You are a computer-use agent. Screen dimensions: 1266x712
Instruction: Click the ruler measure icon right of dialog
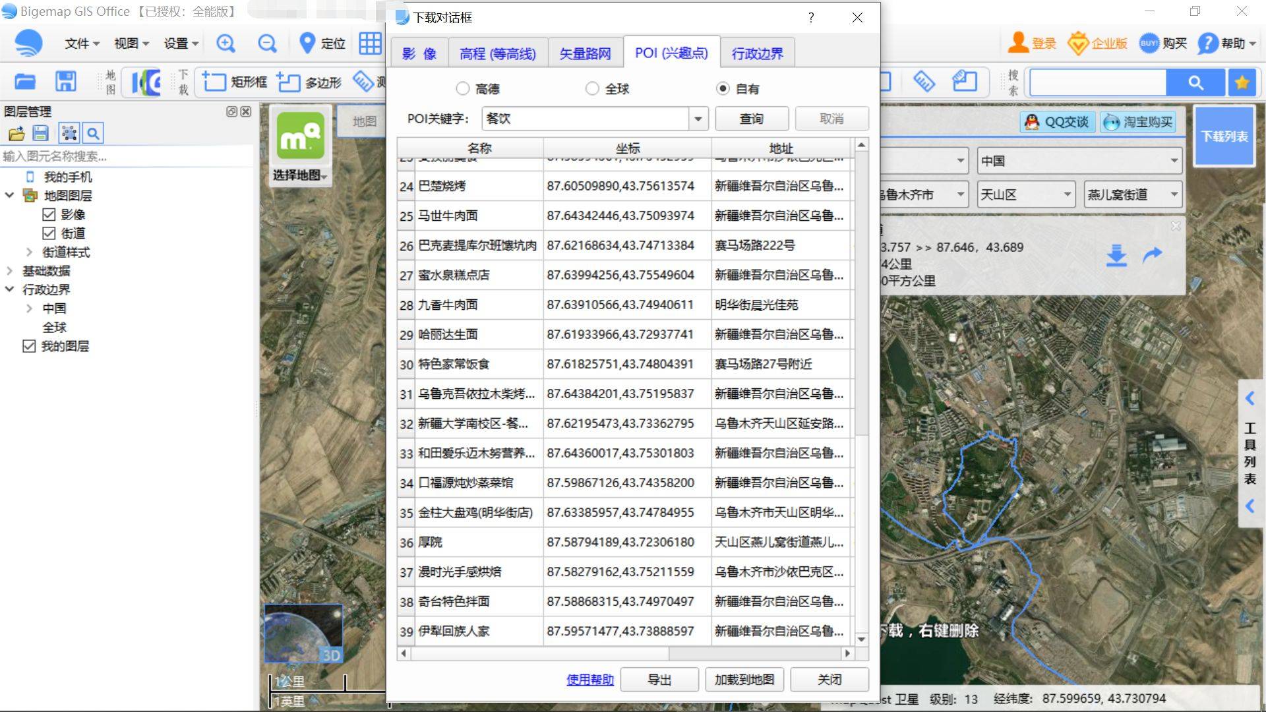[x=924, y=82]
